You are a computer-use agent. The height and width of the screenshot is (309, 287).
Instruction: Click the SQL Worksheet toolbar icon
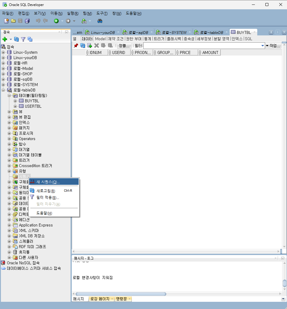tap(84, 21)
